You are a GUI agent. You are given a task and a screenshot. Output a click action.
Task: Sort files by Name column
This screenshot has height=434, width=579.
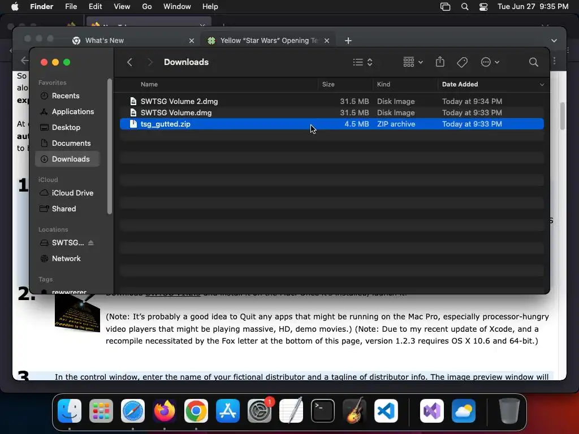click(149, 84)
